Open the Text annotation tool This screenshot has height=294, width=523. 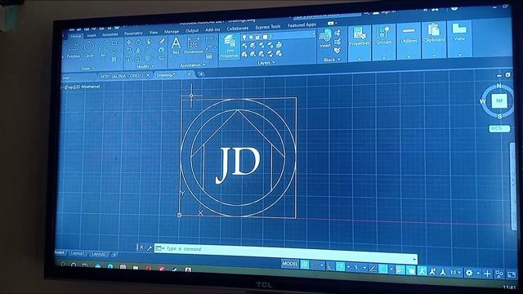pyautogui.click(x=177, y=46)
